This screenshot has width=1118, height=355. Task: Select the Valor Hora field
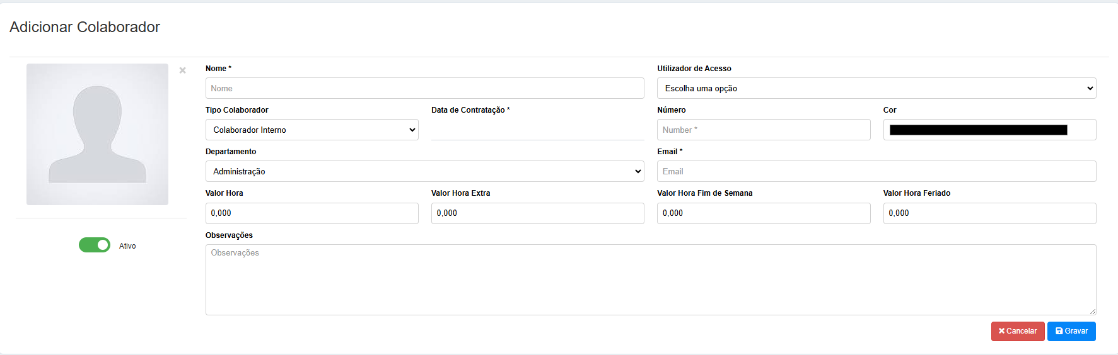[x=312, y=213]
